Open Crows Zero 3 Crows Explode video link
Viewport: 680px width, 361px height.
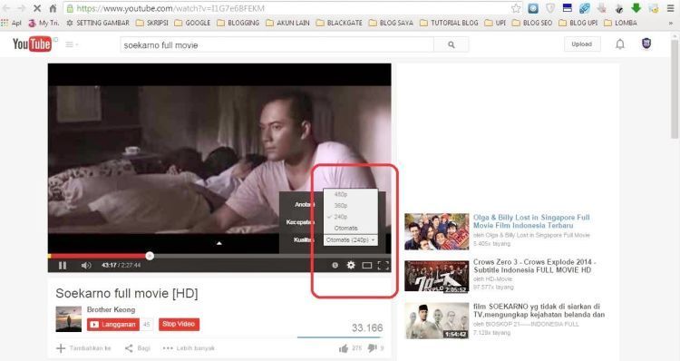[534, 266]
